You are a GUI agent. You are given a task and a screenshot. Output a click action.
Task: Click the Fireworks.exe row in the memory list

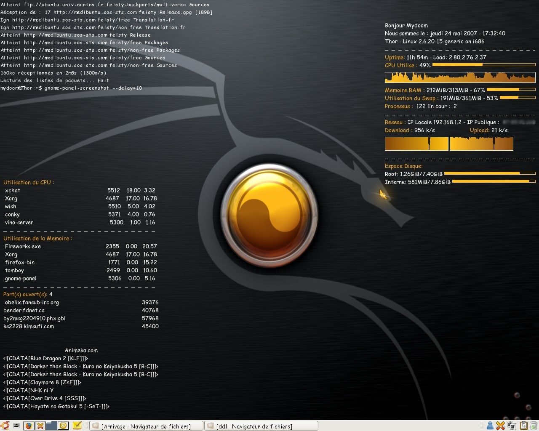(80, 246)
